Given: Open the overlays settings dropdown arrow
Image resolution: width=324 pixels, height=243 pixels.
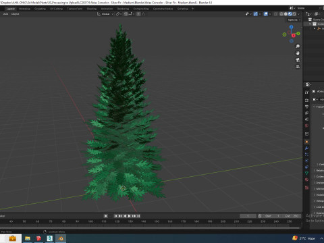Looking at the screenshot, I should [270, 14].
